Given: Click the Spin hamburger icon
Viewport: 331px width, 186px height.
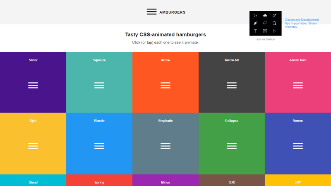Looking at the screenshot, I should (x=33, y=146).
